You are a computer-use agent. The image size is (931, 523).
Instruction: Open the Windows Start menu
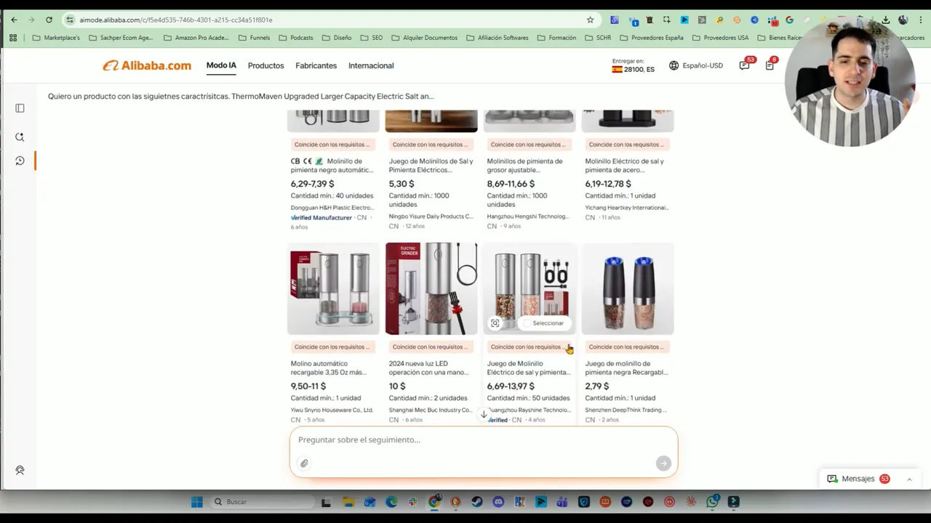tap(196, 502)
